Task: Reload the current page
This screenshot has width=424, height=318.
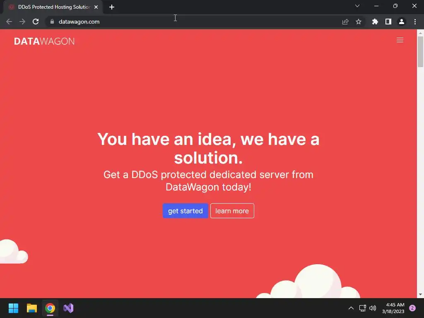Action: click(36, 22)
